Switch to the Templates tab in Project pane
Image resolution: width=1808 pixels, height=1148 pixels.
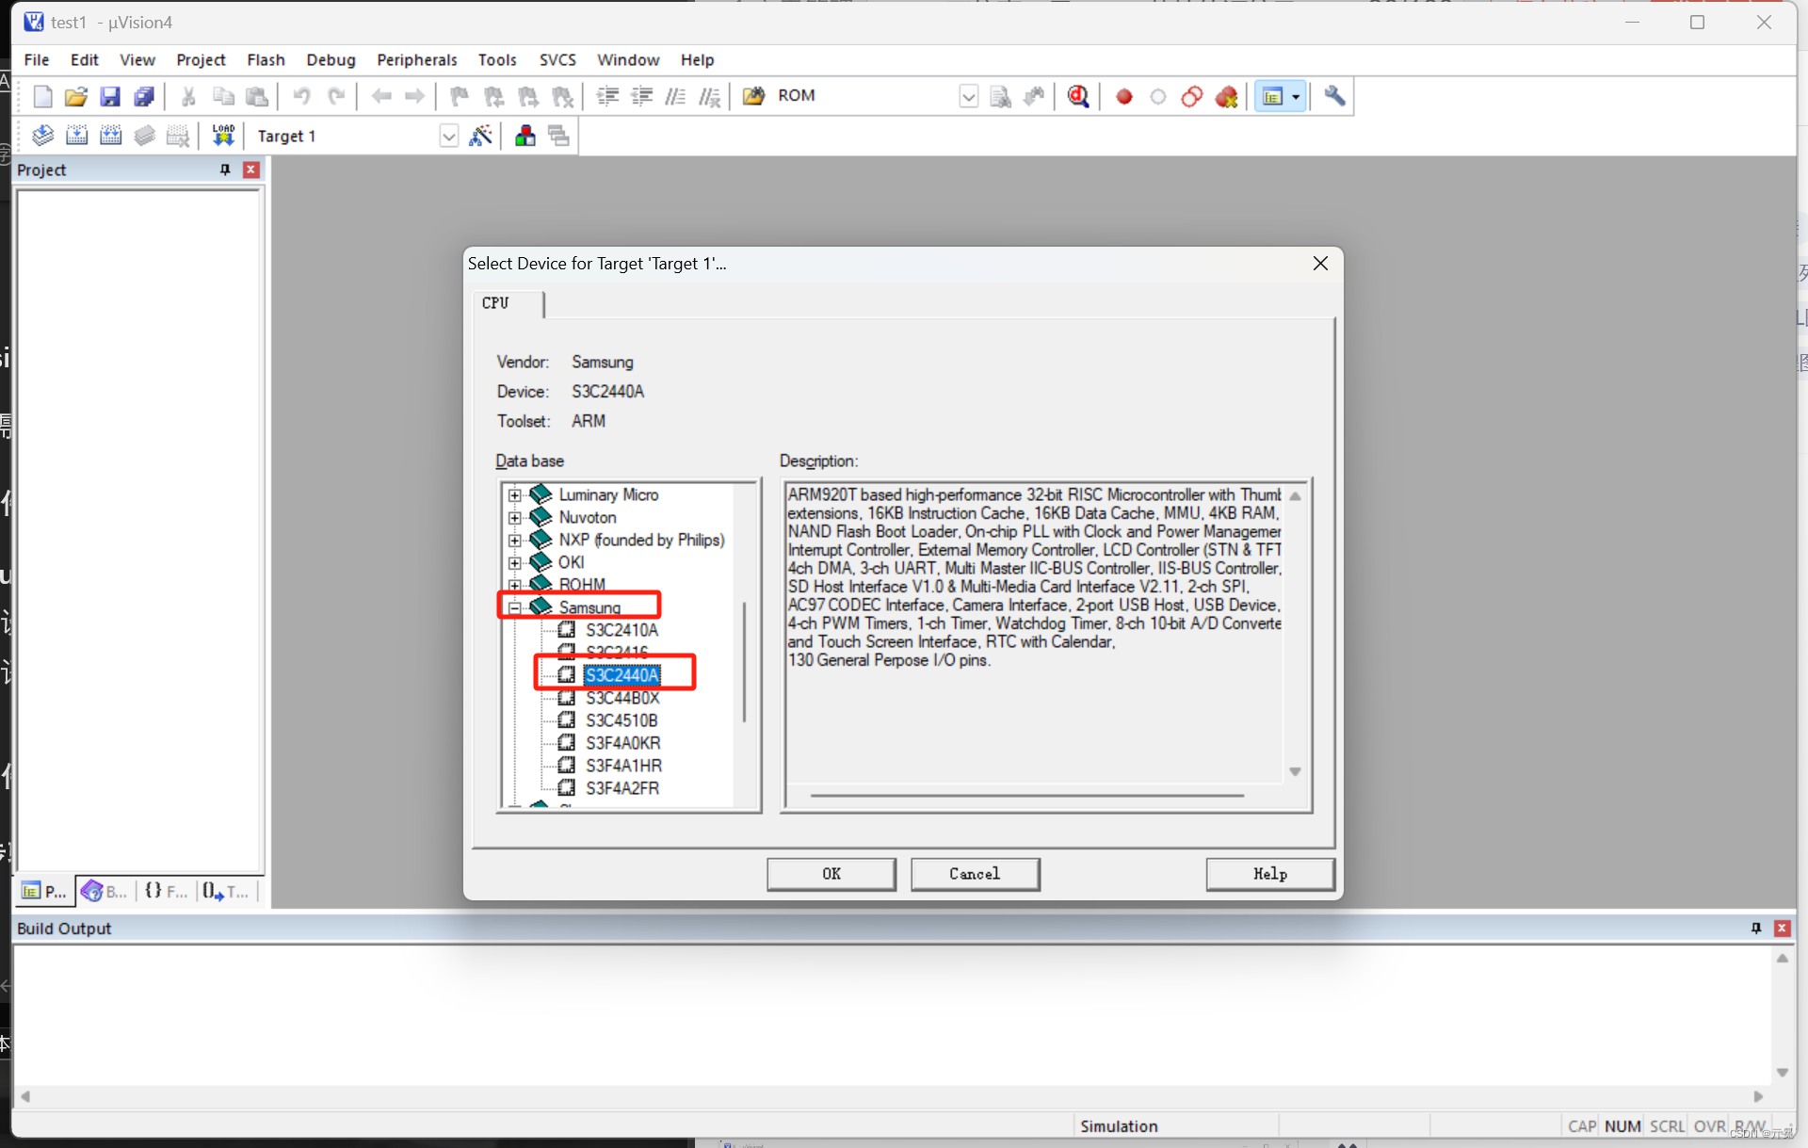226,891
